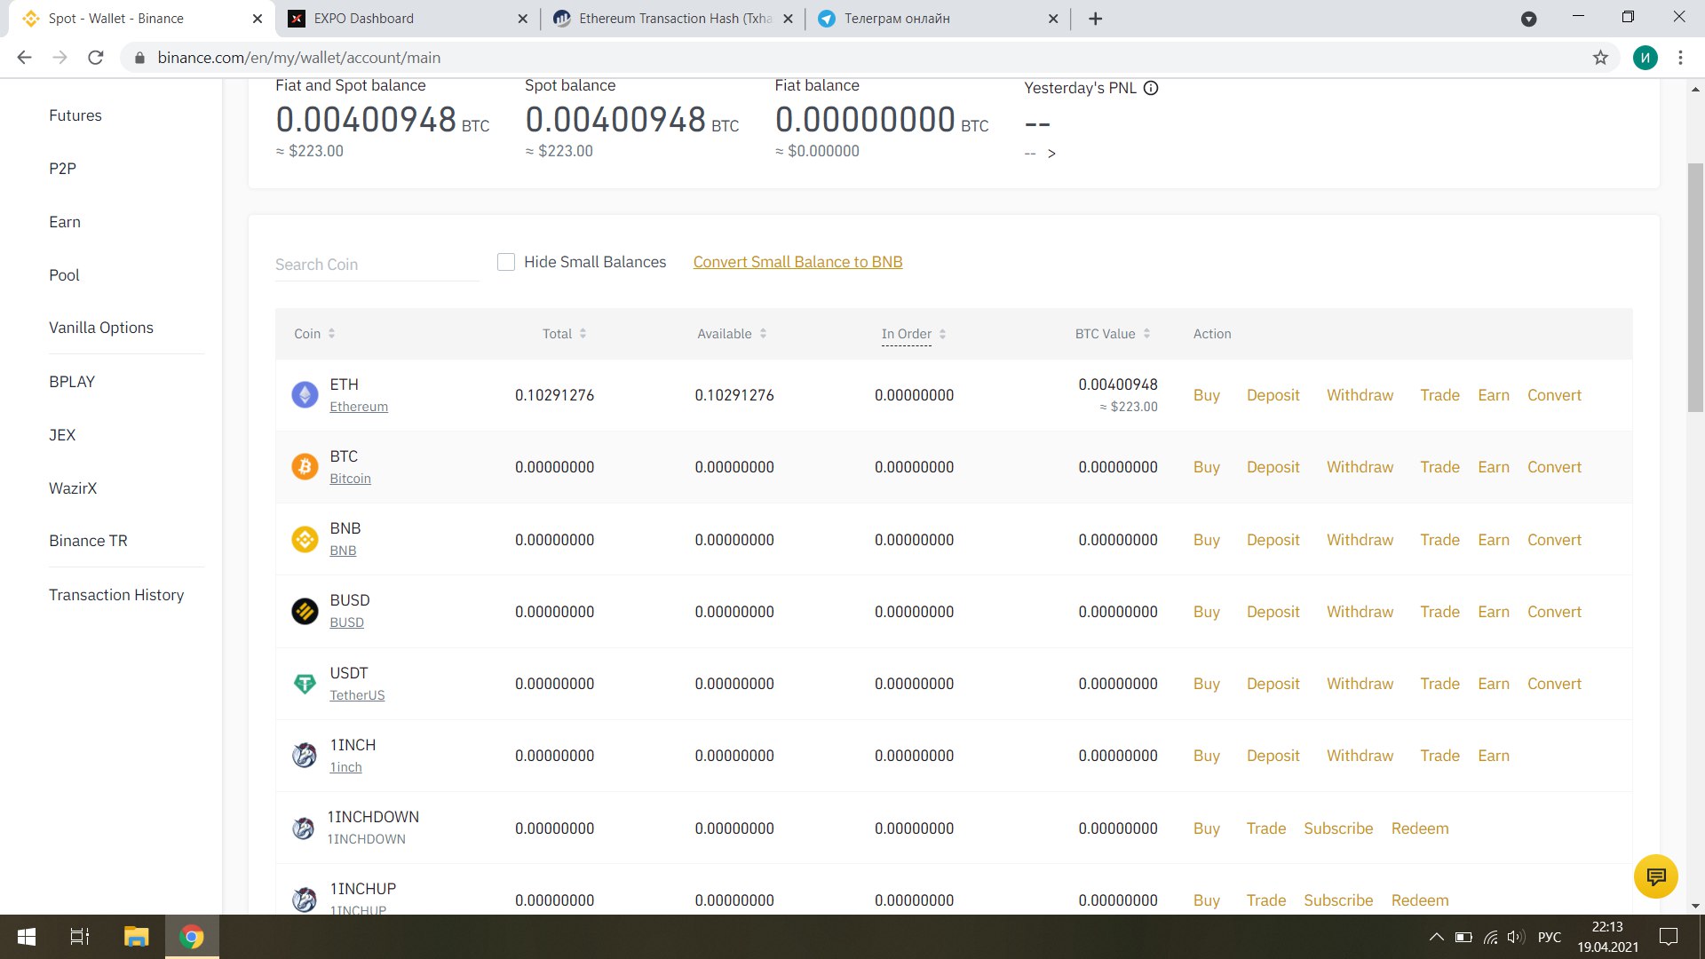Image resolution: width=1705 pixels, height=959 pixels.
Task: Open Futures in the sidebar
Action: 75,115
